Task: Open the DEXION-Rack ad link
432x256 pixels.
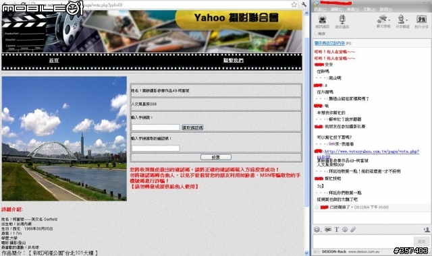Action: (334, 251)
